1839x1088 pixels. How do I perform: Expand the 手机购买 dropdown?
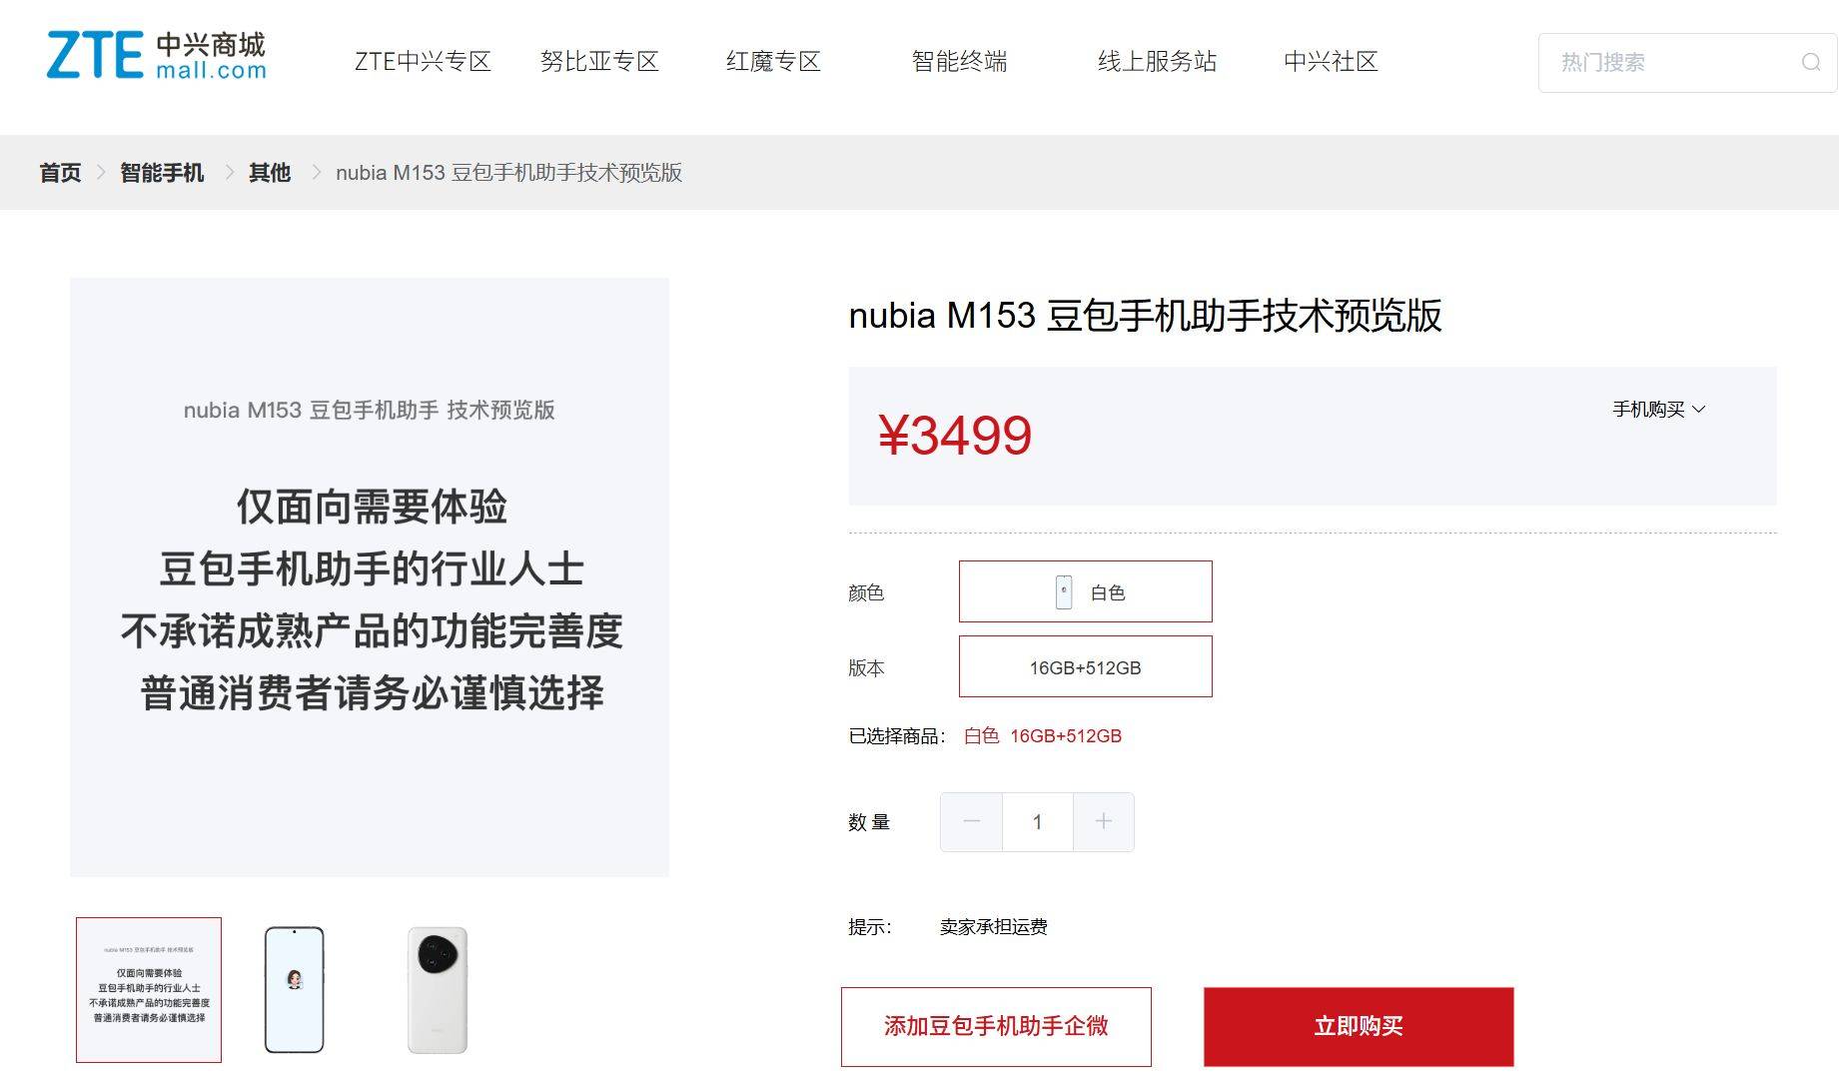[1658, 410]
